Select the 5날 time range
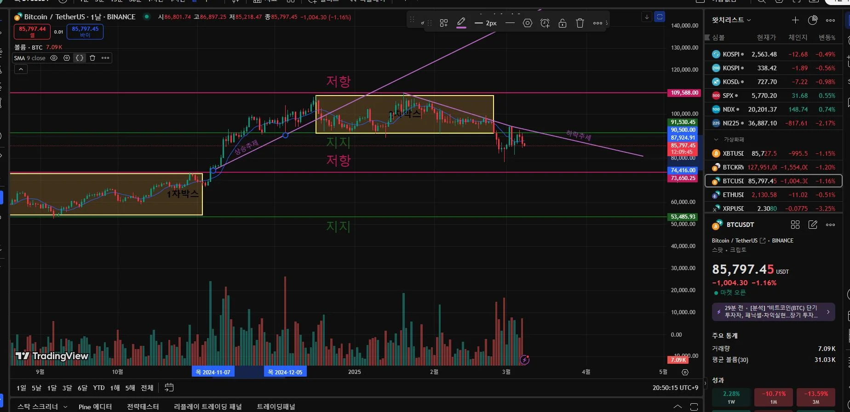The image size is (850, 412). (36, 388)
